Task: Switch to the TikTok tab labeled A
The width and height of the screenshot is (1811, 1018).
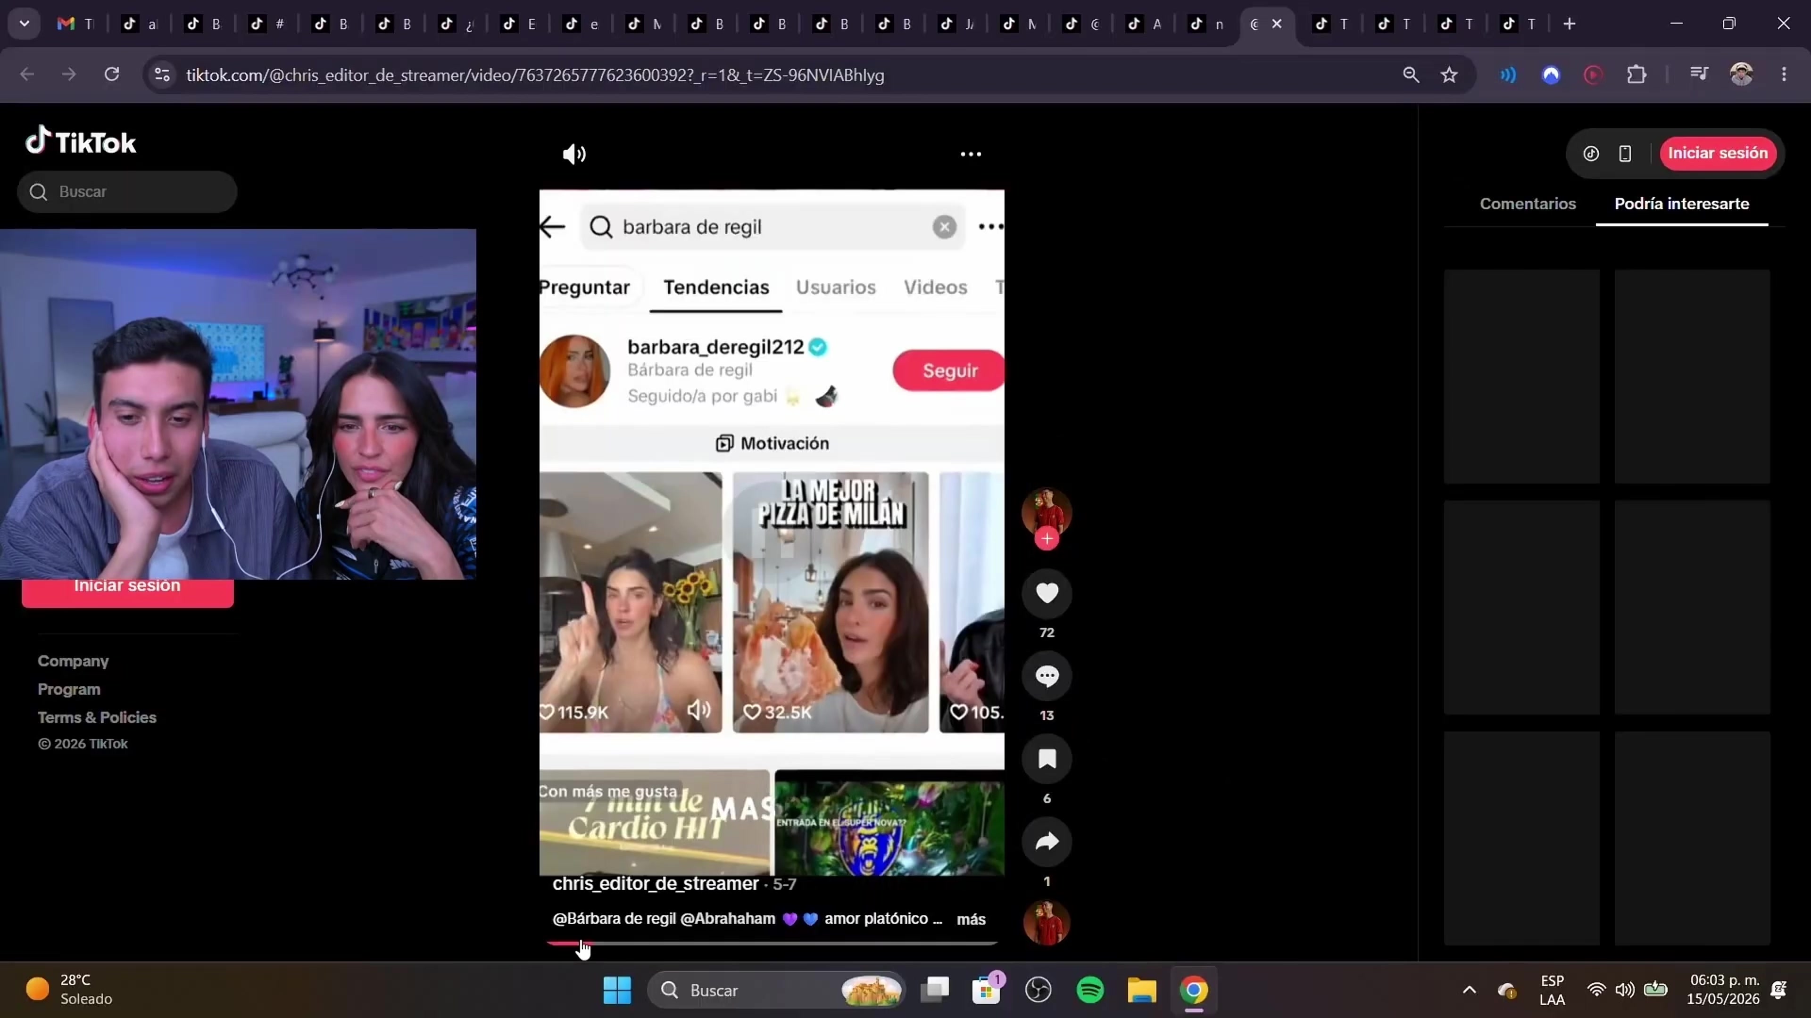Action: (1144, 24)
